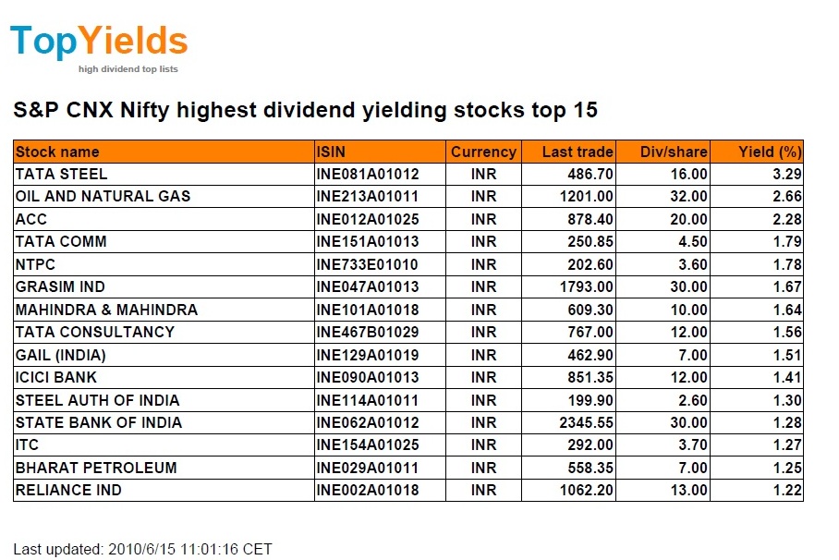839x560 pixels.
Task: Click the ITC yield value 1.27
Action: pos(787,444)
